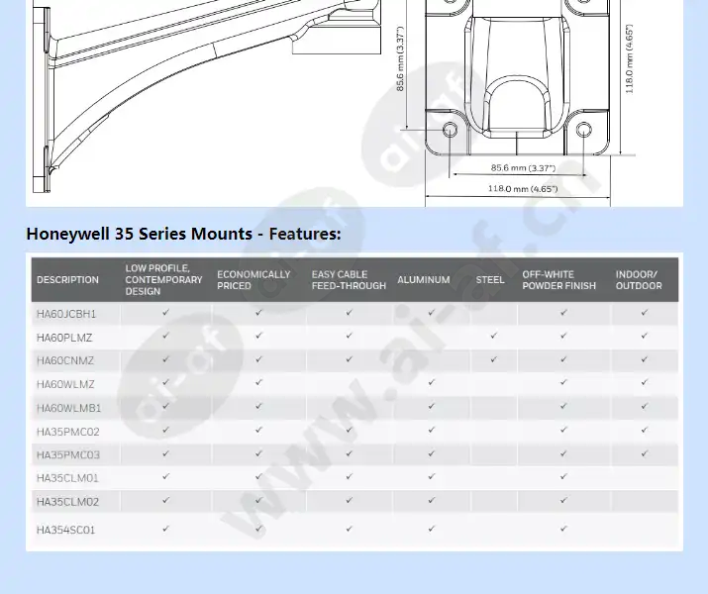Click the Indoor/Outdoor checkmark in HA35PMC02 row

(x=645, y=430)
